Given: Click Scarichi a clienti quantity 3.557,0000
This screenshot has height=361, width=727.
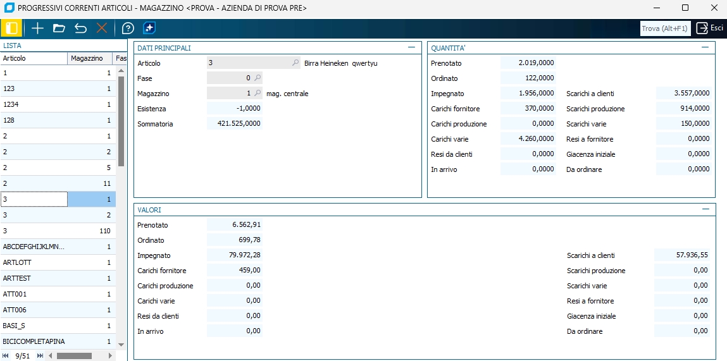Looking at the screenshot, I should [x=683, y=93].
